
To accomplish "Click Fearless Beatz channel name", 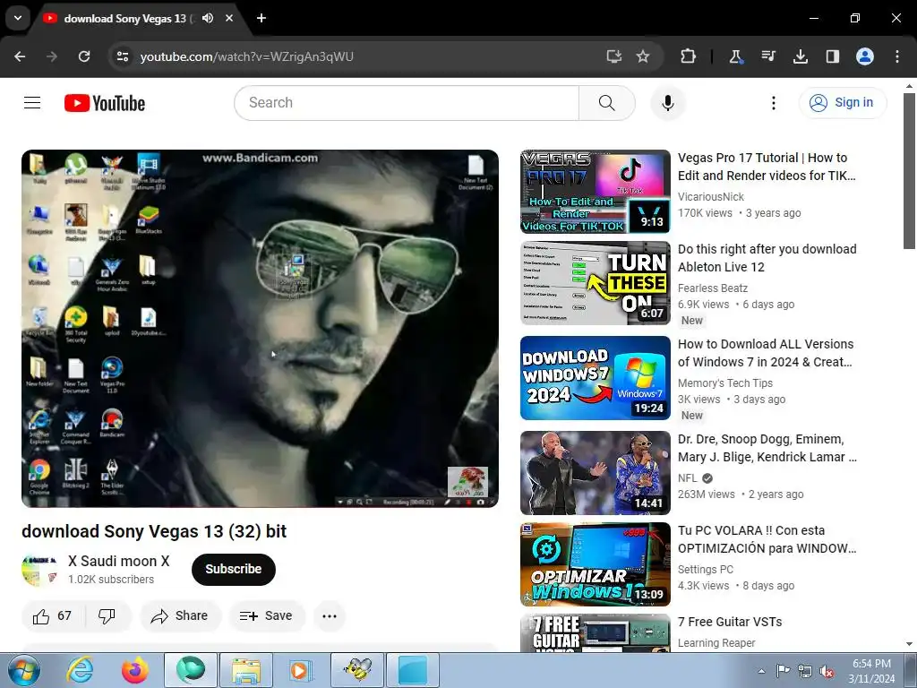I will (712, 288).
